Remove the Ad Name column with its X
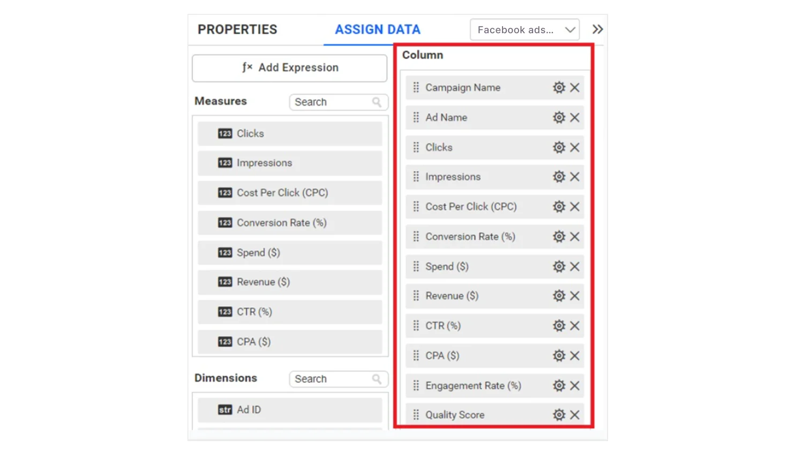 (x=575, y=117)
